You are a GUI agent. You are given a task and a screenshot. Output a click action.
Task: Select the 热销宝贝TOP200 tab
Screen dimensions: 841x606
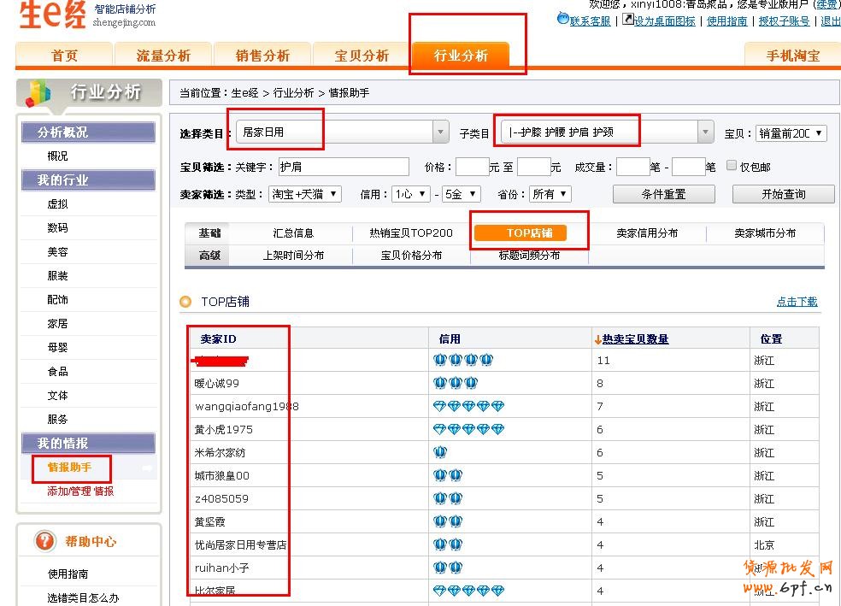pyautogui.click(x=411, y=232)
